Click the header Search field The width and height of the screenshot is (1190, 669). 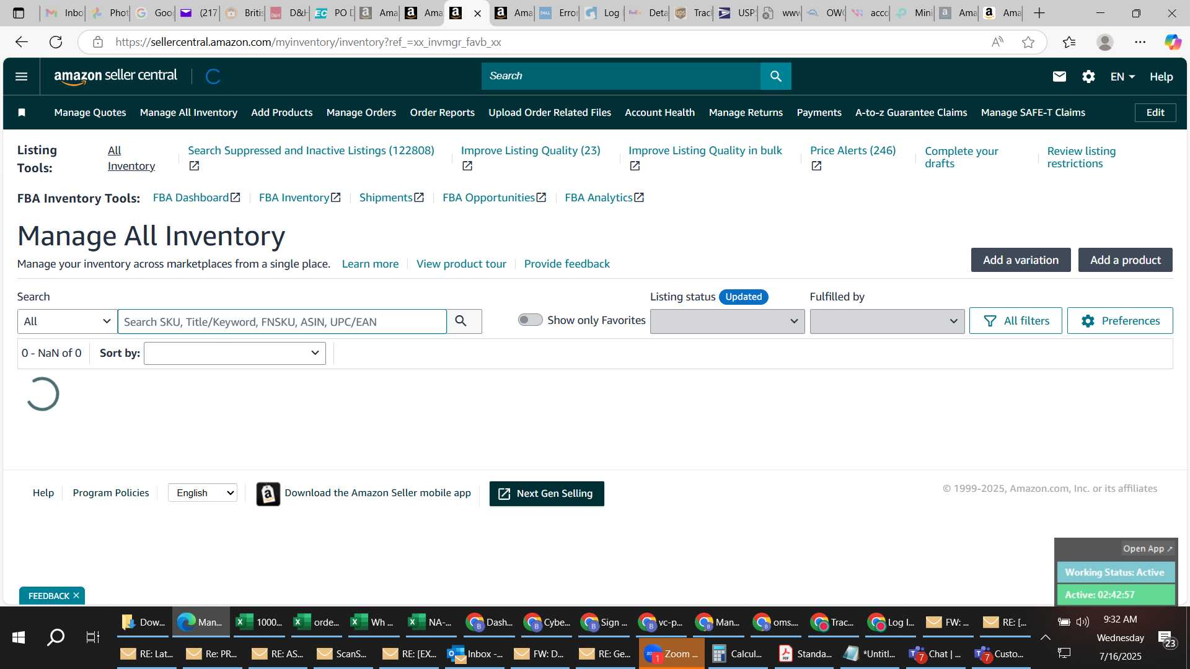point(620,76)
